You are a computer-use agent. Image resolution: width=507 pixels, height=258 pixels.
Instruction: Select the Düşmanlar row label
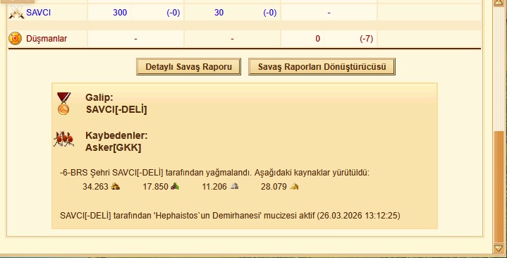click(x=47, y=39)
